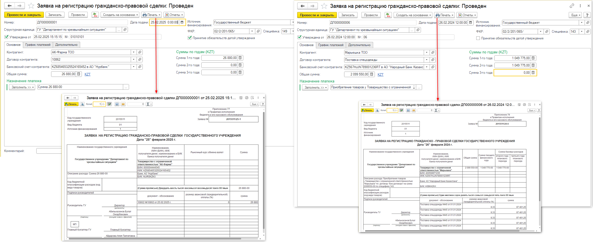
Task: Open АК-Фарма ТОО counterparty card icon
Action: click(x=140, y=52)
